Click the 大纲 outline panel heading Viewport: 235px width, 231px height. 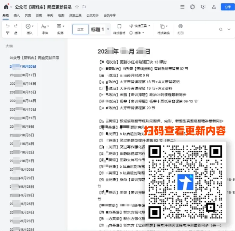(9, 46)
